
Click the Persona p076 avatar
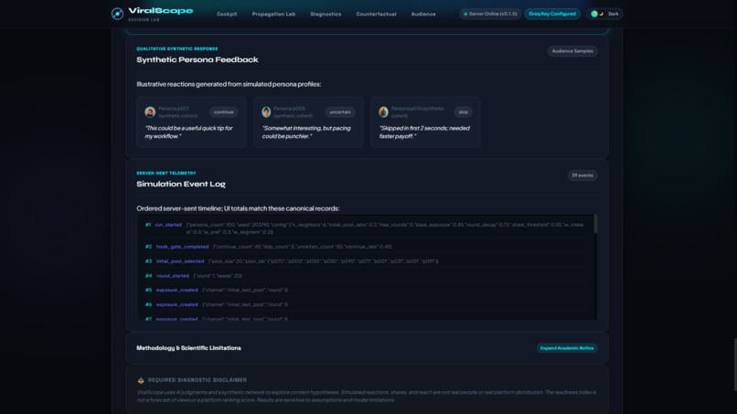point(383,111)
